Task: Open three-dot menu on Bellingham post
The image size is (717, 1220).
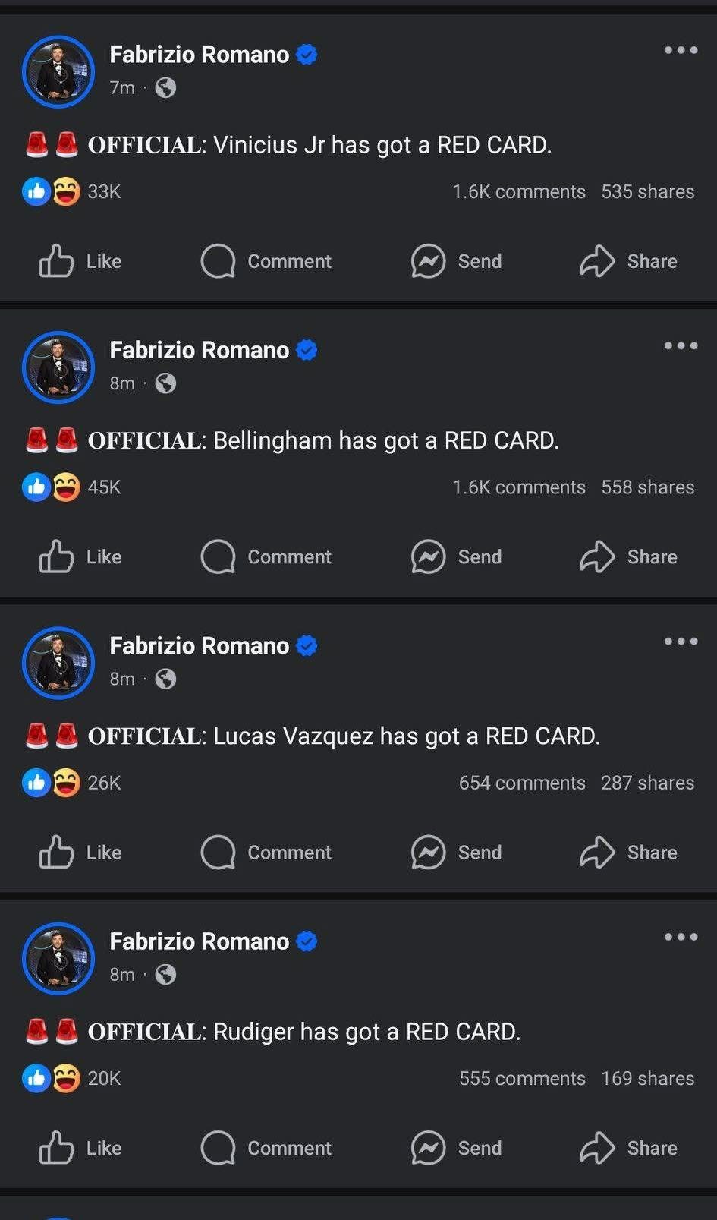Action: point(681,345)
